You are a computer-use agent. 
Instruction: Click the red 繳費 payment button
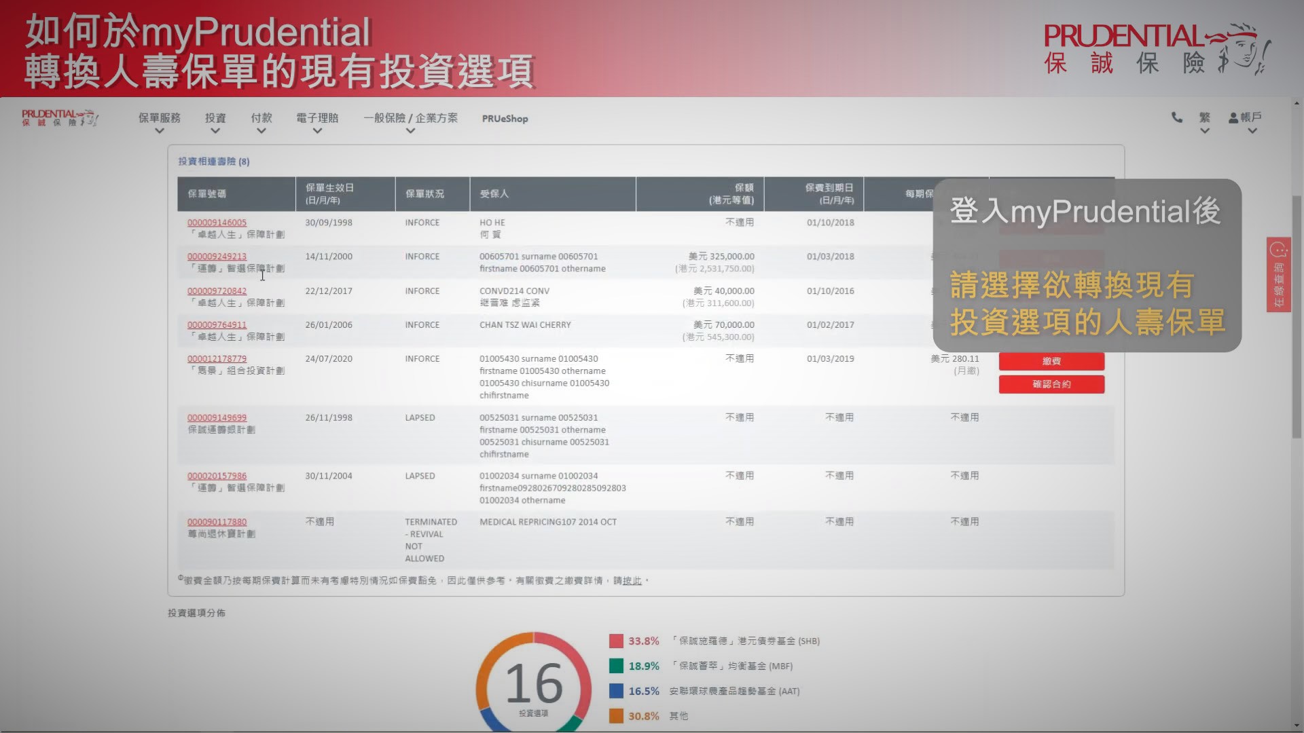1051,362
